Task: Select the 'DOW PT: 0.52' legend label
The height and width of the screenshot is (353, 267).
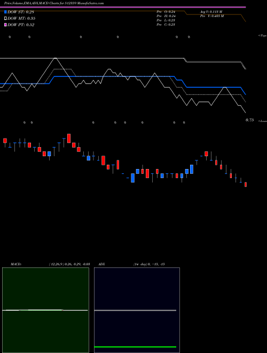Action: 21,25
